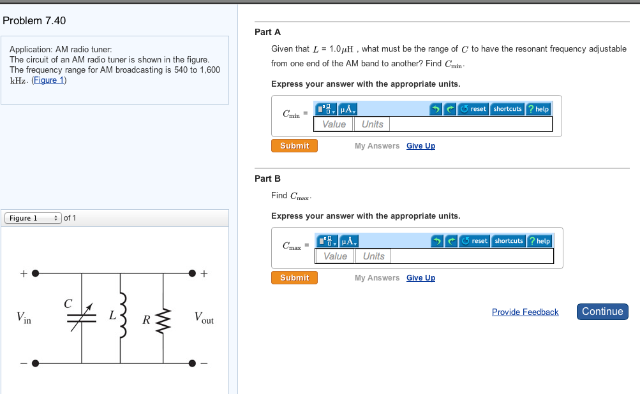Click the undo arrow in Part A toolbar
Viewport: 640px width, 394px height.
point(436,108)
